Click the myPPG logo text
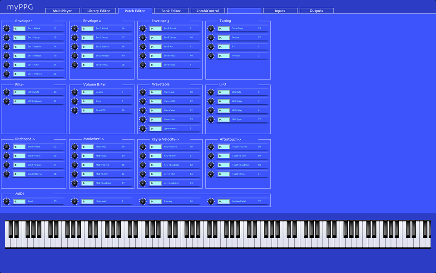This screenshot has width=436, height=273. [20, 7]
